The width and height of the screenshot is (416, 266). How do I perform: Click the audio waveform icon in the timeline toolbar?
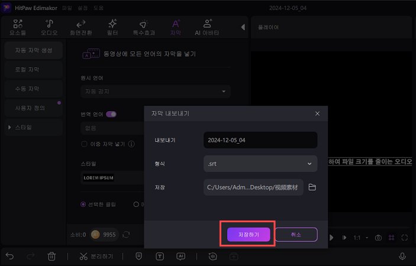point(213,256)
